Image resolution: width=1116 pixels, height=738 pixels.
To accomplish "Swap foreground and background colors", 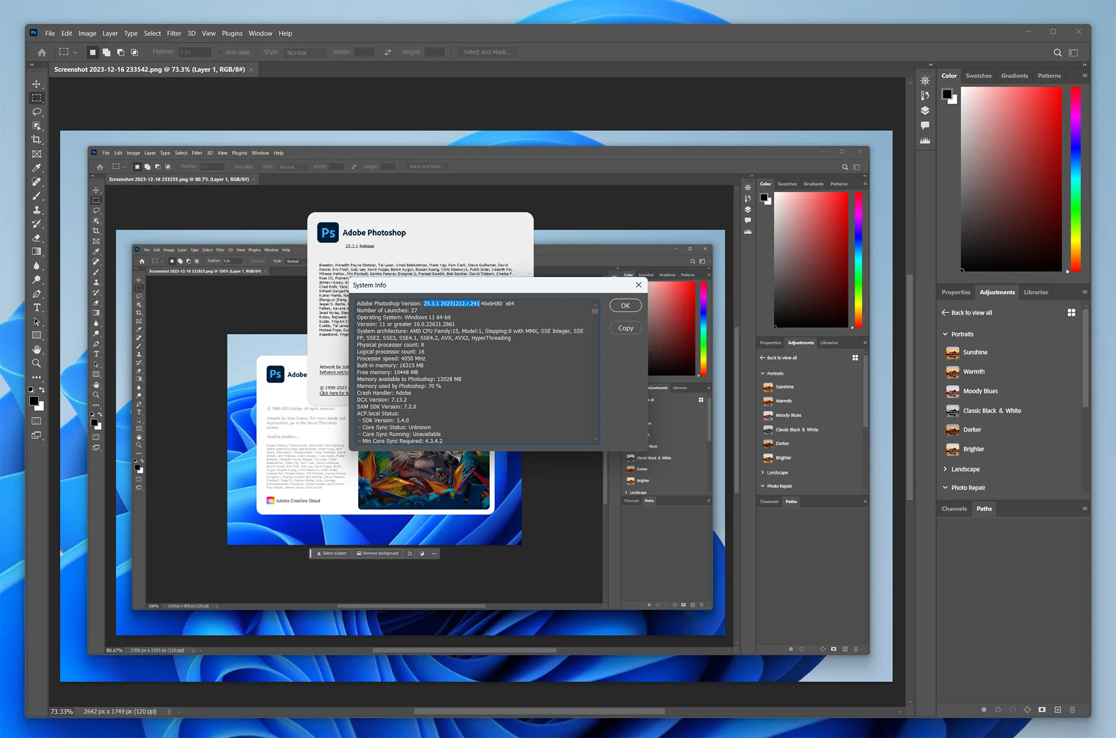I will 42,390.
